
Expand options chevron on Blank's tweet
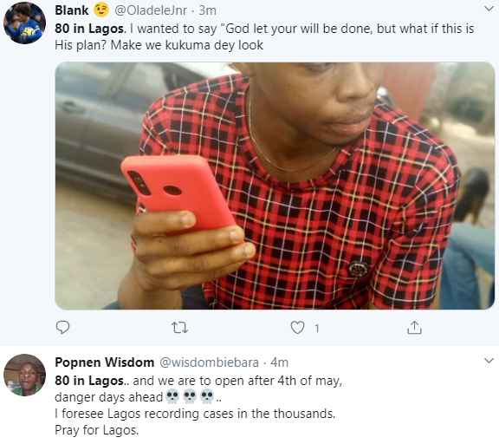tap(489, 9)
